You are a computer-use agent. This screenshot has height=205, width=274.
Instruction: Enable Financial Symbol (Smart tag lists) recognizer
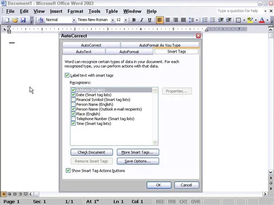click(x=73, y=99)
